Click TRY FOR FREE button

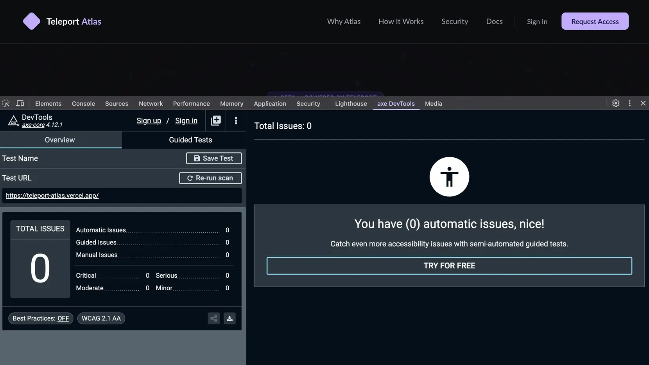(x=449, y=266)
